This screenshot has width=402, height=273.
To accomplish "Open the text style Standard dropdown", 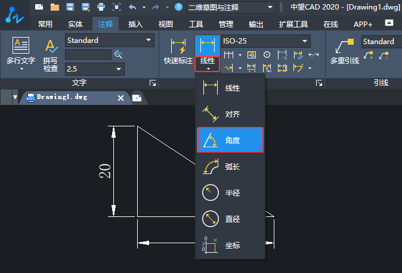I will [110, 41].
